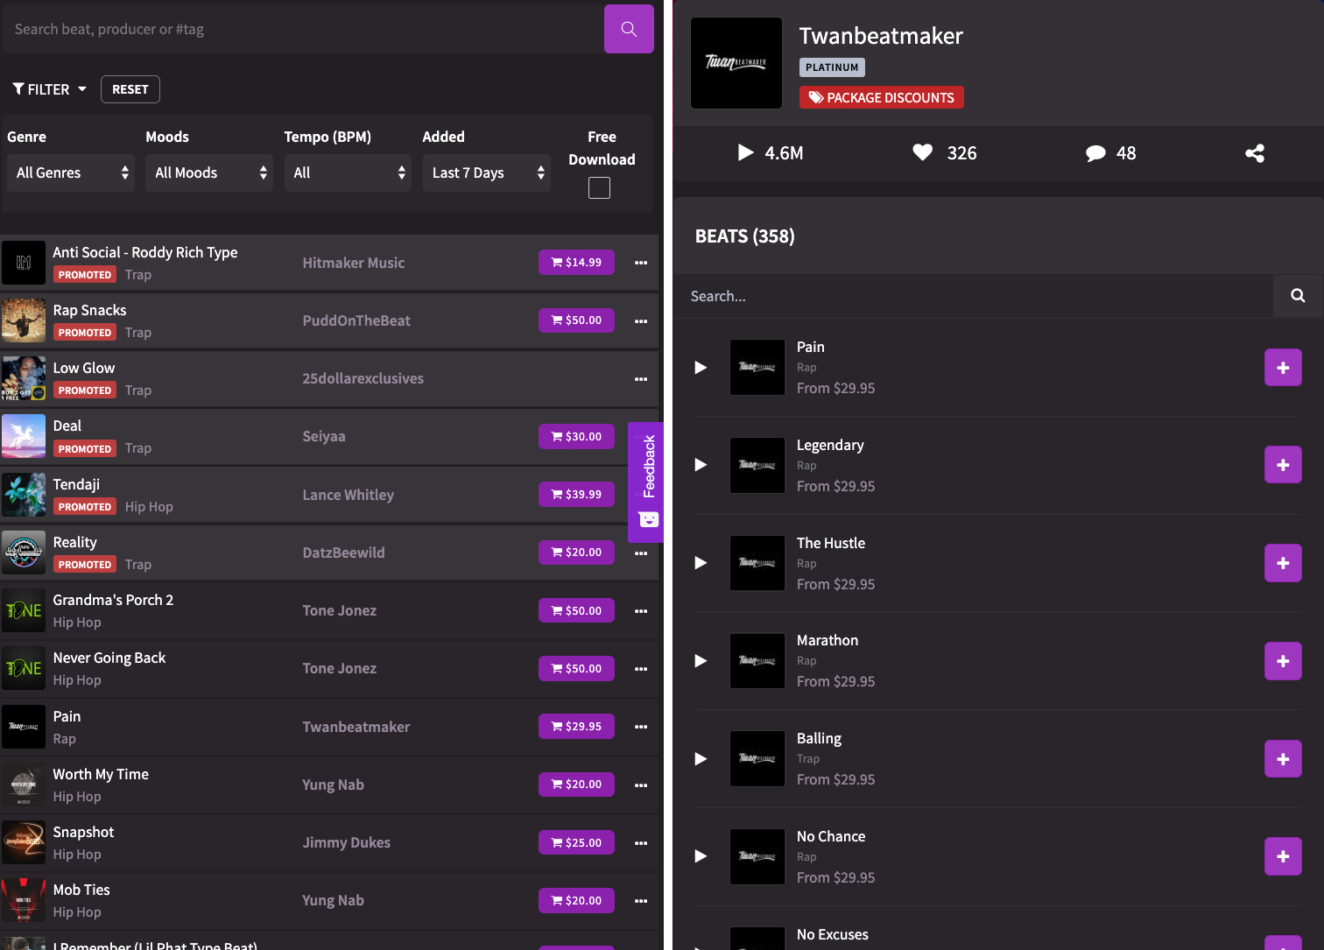Add Marathon with plus button
1324x950 pixels.
pos(1283,661)
